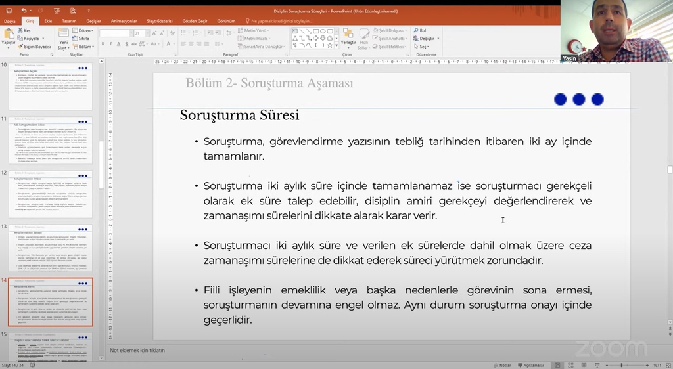Click 'Not eklemek için tıklatın' notes area
Screen dimensions: 673x369
(x=137, y=350)
